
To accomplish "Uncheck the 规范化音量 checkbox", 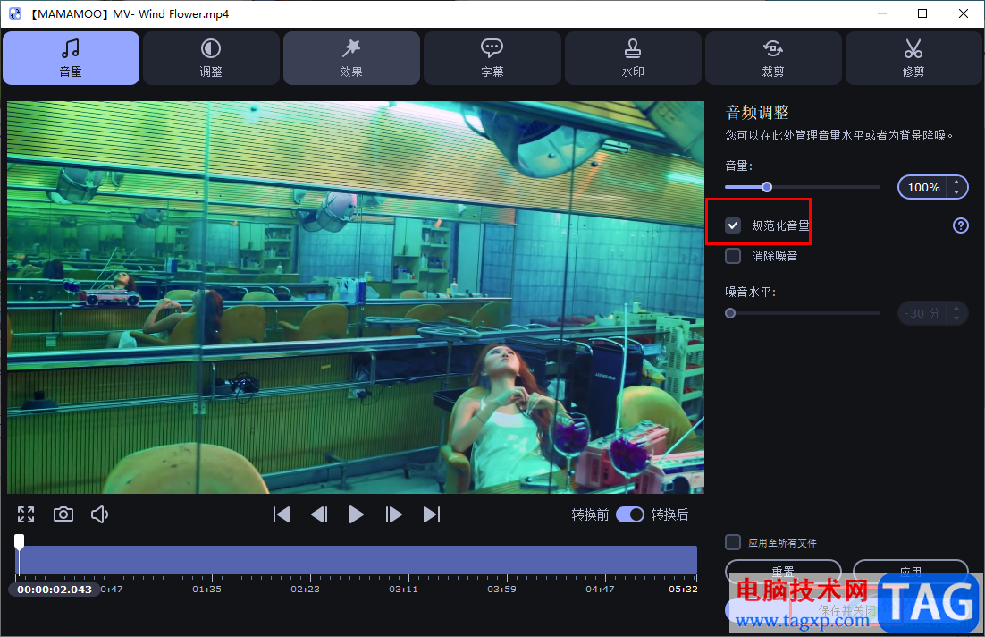I will pos(733,225).
